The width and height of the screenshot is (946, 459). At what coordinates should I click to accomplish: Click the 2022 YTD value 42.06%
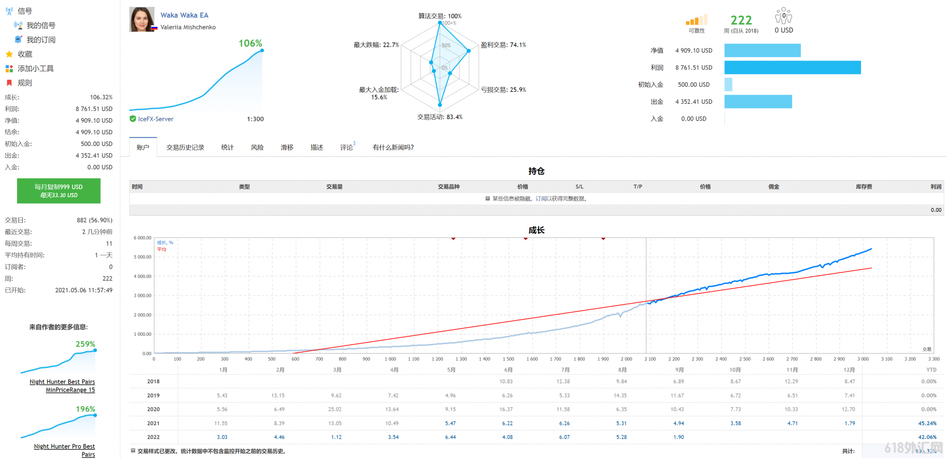coord(927,437)
